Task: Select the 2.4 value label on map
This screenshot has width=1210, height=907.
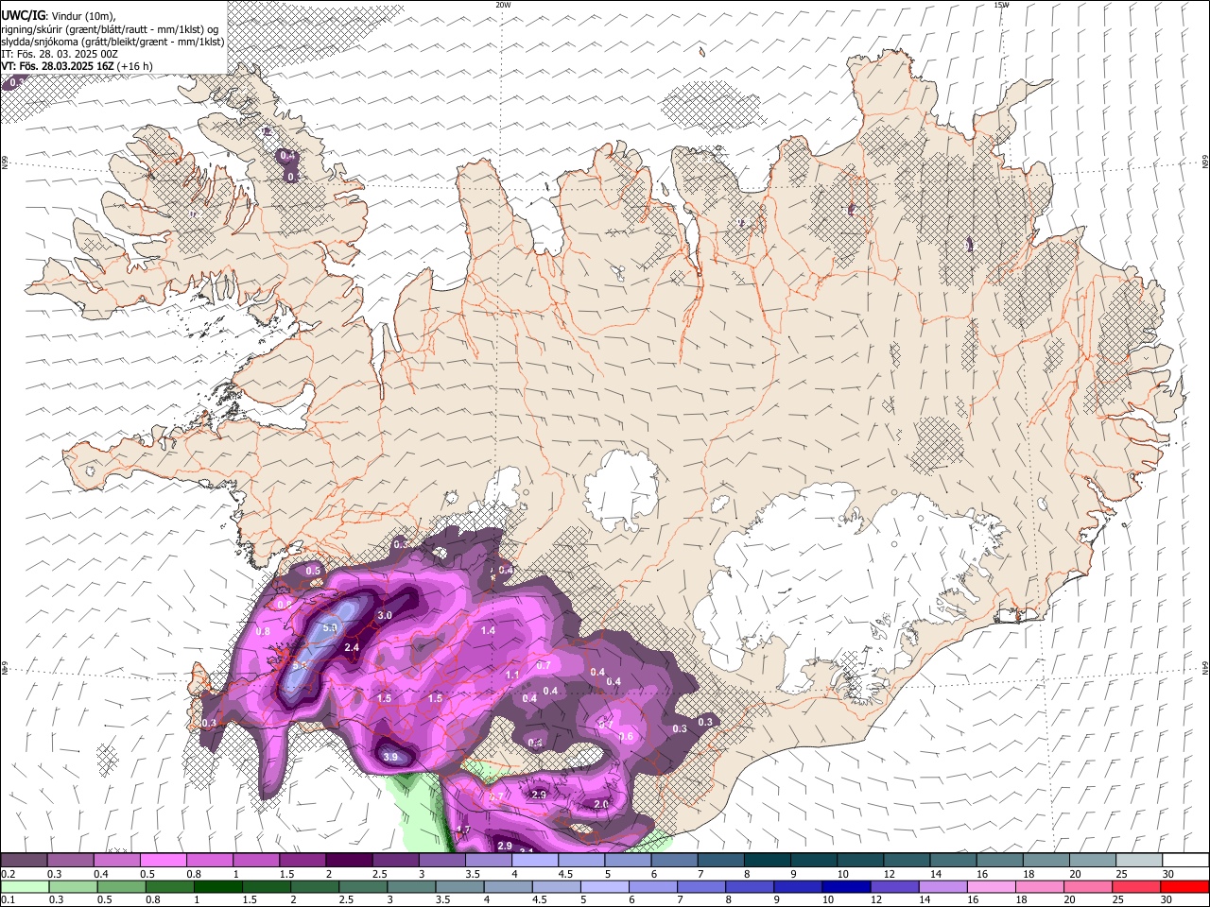Action: 353,647
